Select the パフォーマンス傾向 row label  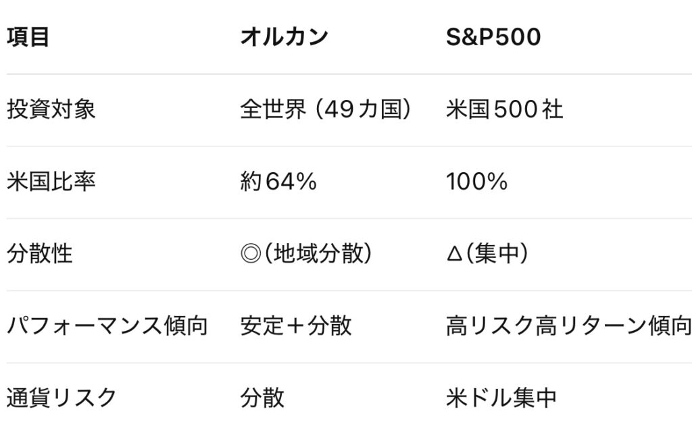[x=107, y=326]
